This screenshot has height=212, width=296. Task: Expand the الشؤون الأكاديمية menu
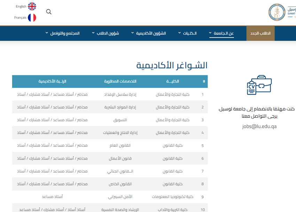[148, 33]
